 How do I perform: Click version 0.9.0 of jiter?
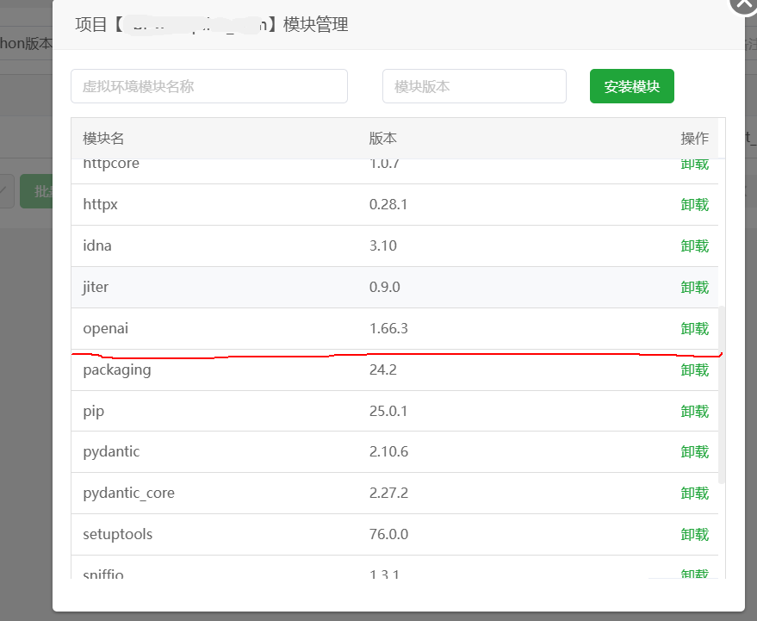[x=385, y=288]
